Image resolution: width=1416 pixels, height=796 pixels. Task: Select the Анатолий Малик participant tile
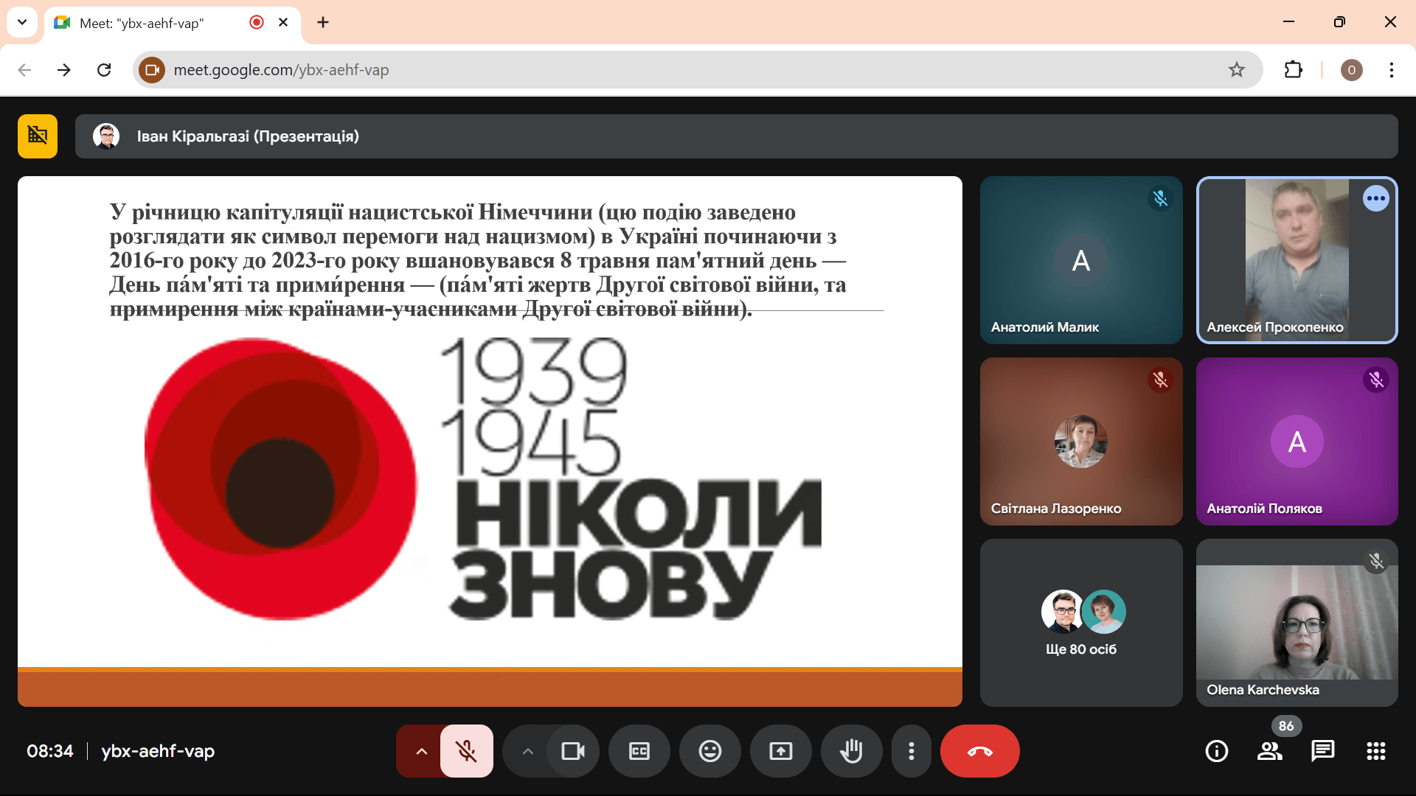(1081, 260)
